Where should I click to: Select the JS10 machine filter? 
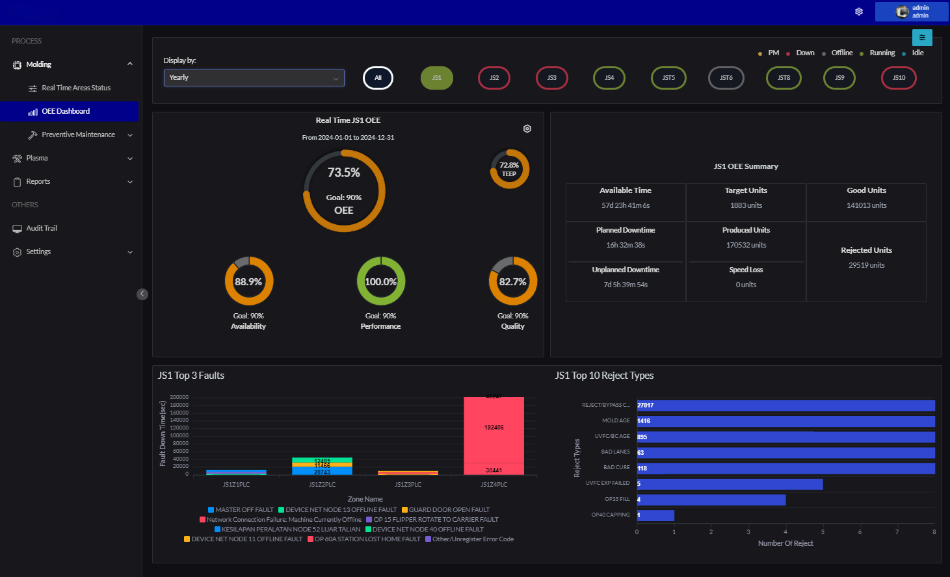point(899,78)
